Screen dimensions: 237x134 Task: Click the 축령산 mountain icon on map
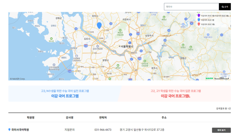pos(164,17)
